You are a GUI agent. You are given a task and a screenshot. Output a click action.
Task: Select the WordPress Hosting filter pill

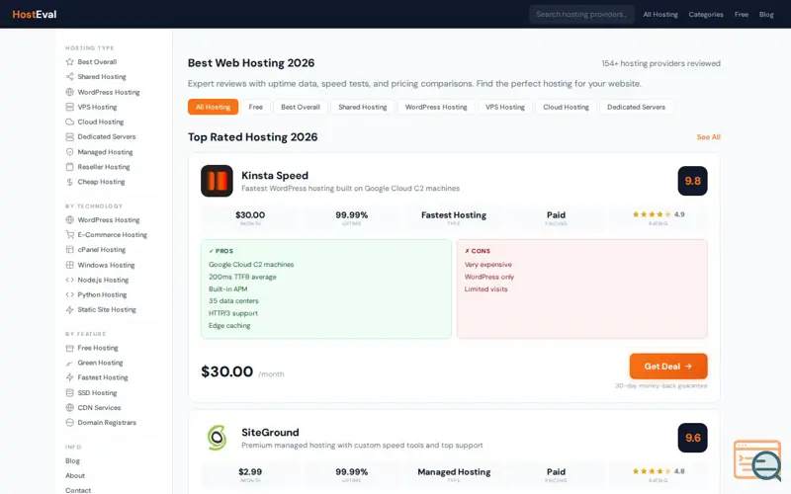[x=436, y=107]
